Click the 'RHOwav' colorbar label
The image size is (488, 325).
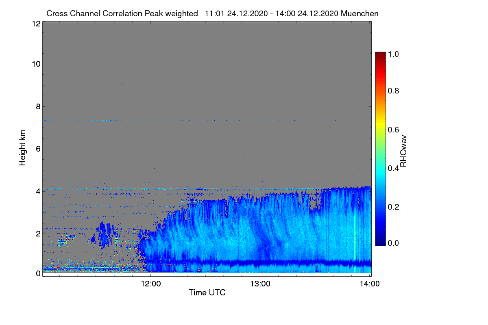(403, 151)
